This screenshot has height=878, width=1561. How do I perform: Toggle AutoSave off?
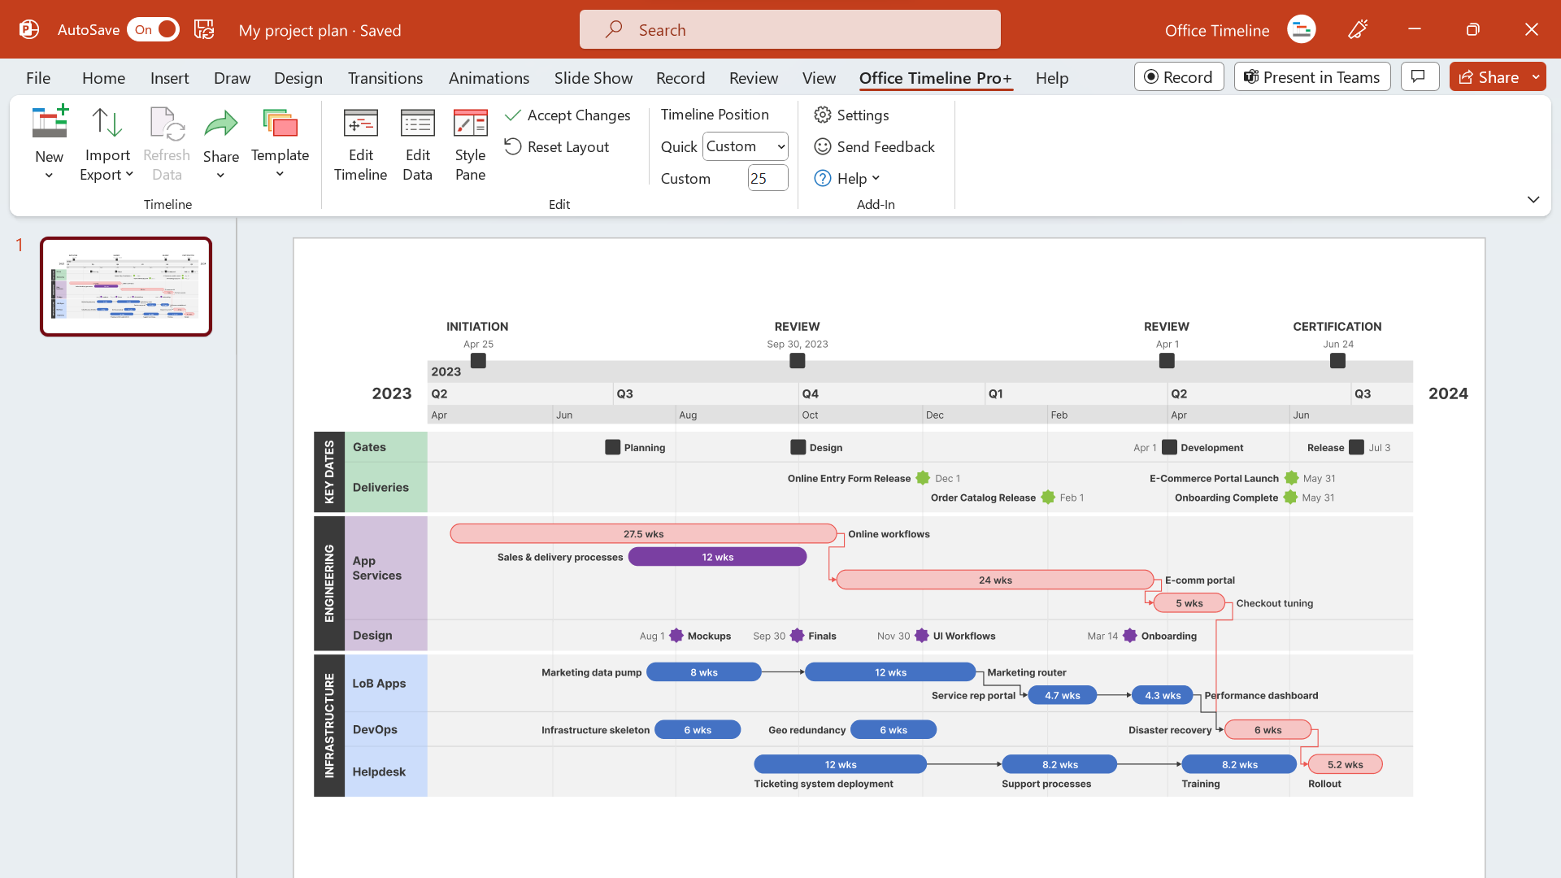153,29
